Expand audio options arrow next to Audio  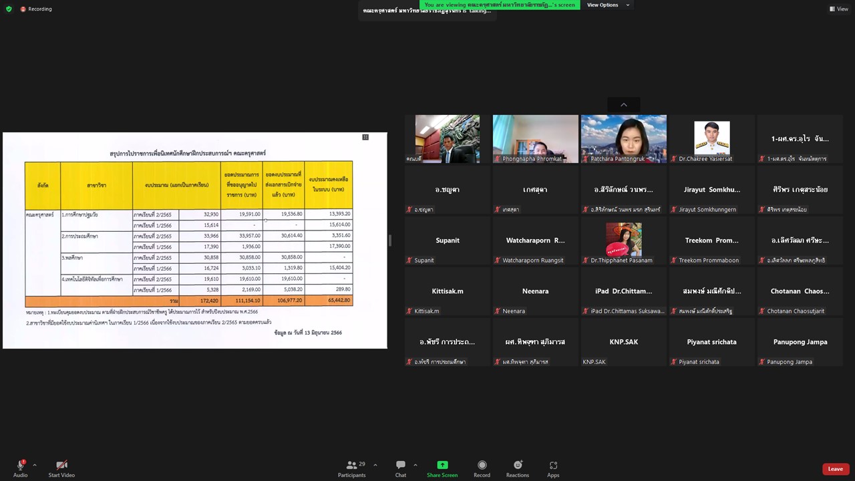(35, 465)
